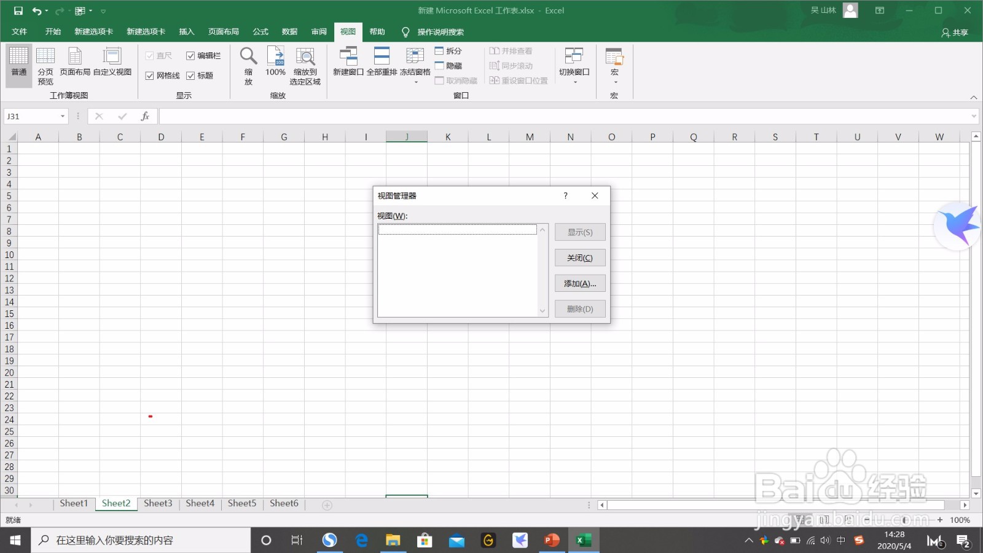
Task: Open the user account avatar
Action: pos(850,10)
